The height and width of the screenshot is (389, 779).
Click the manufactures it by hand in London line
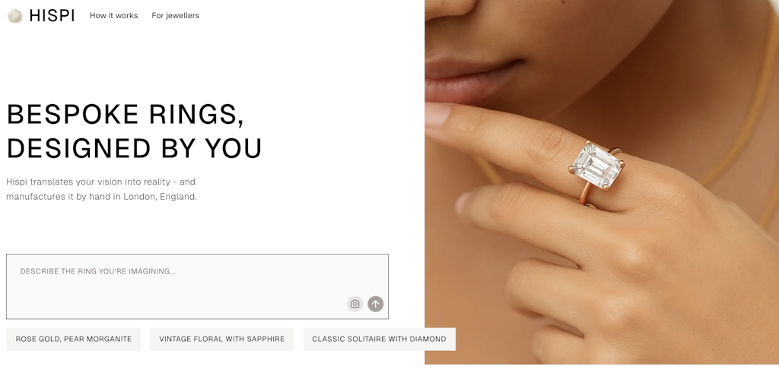coord(101,197)
